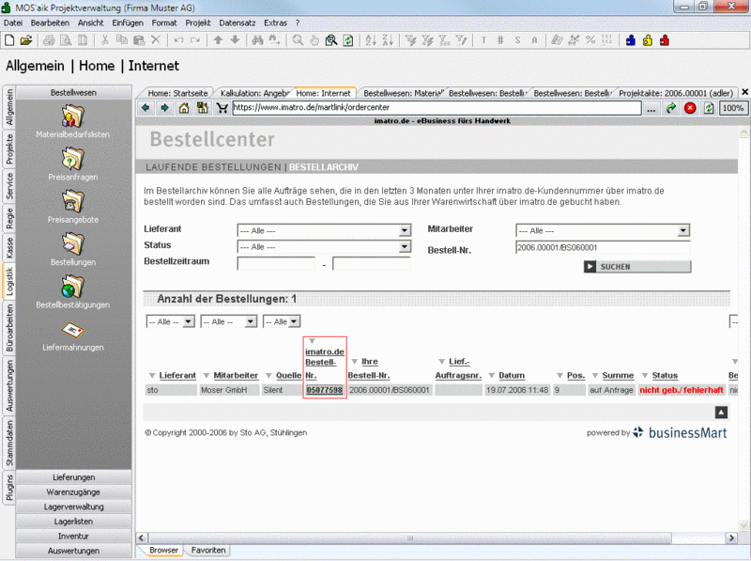Click the blue figure toolbar icon

coord(631,40)
